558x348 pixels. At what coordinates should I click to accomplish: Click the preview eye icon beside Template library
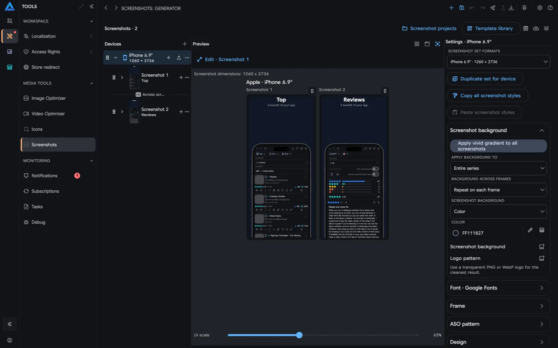525,28
